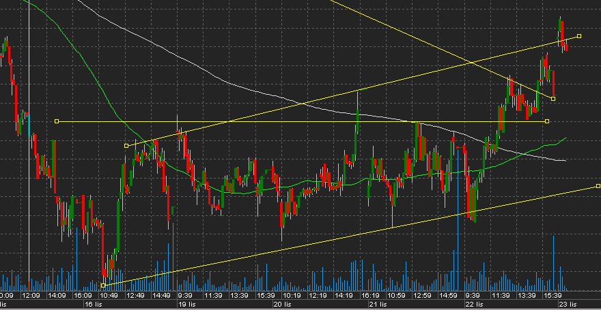Screen dimensions: 601x310
Task: Select the 23 lis date label
Action: pos(568,305)
